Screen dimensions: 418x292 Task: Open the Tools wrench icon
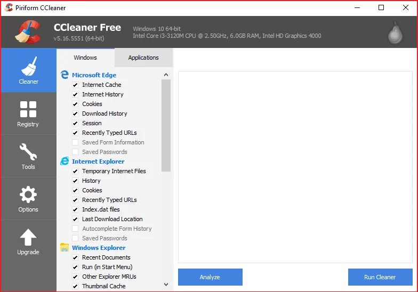coord(28,152)
